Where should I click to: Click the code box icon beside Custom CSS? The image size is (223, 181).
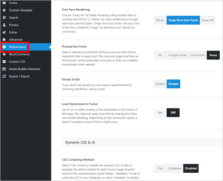(4, 62)
